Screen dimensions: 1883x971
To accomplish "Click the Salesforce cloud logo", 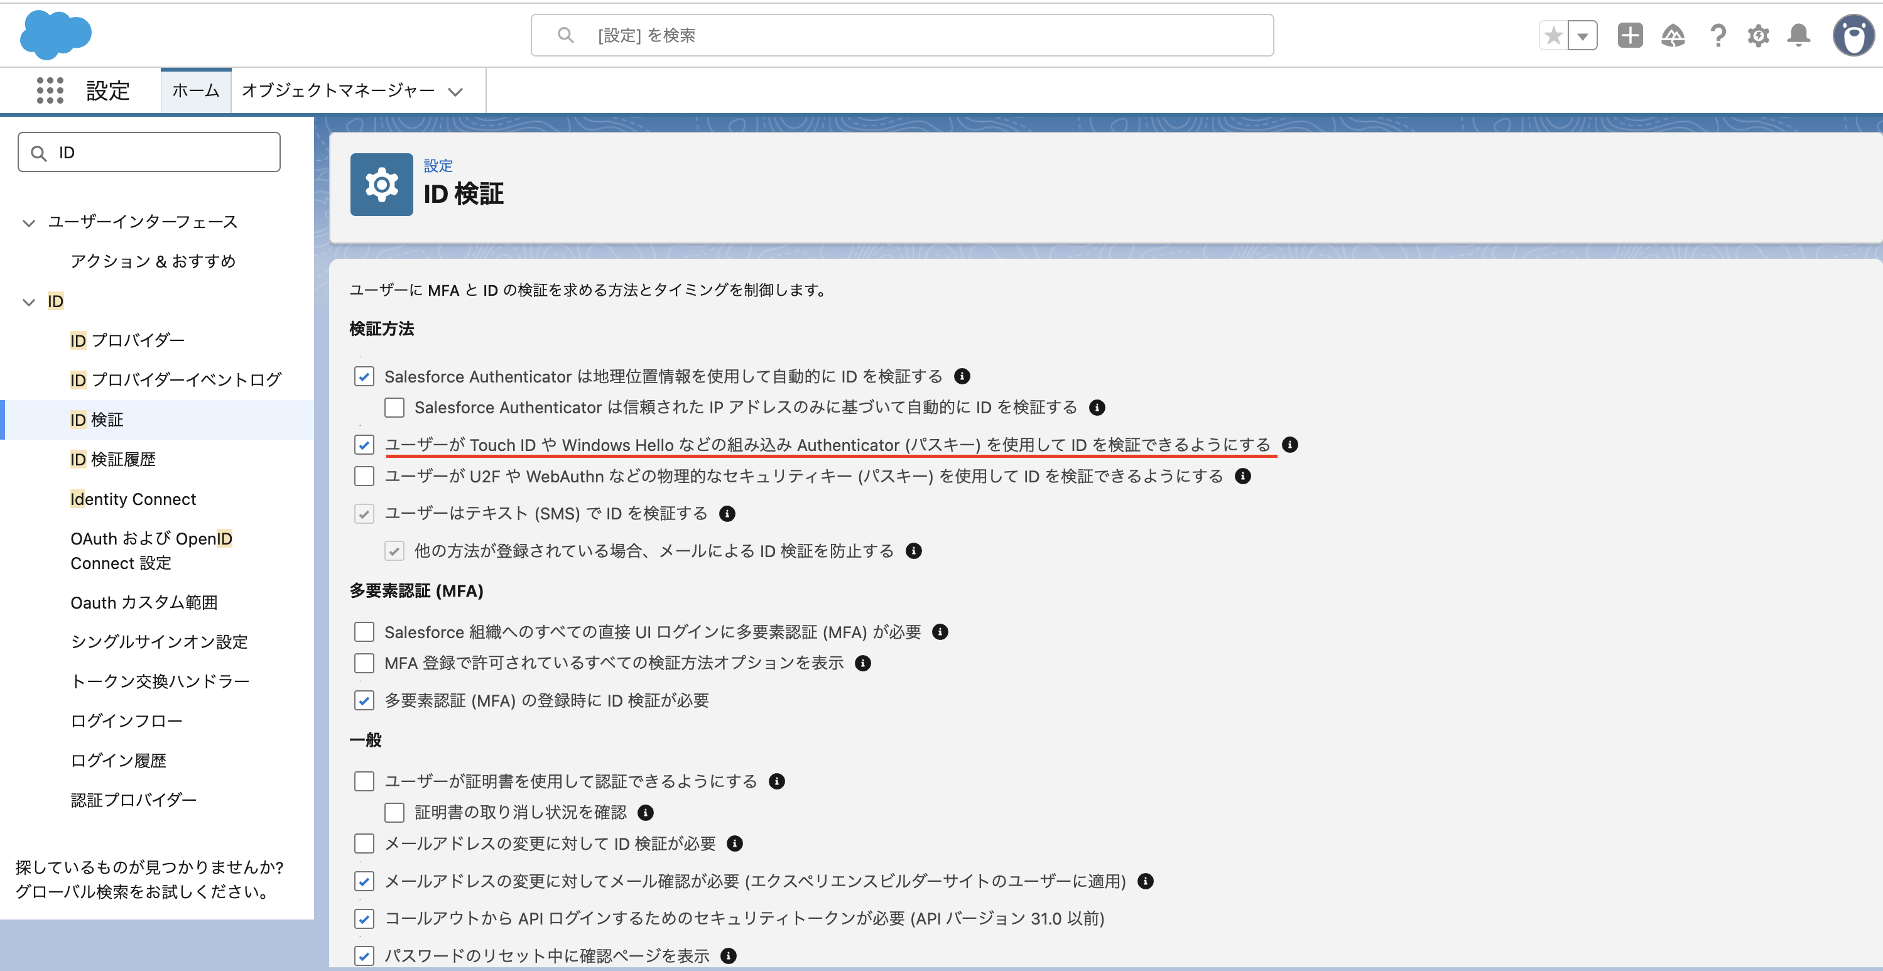I will pos(55,35).
